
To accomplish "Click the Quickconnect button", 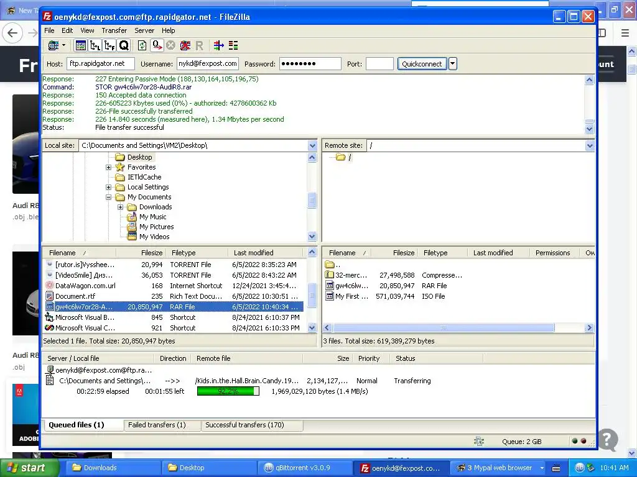I will click(422, 64).
